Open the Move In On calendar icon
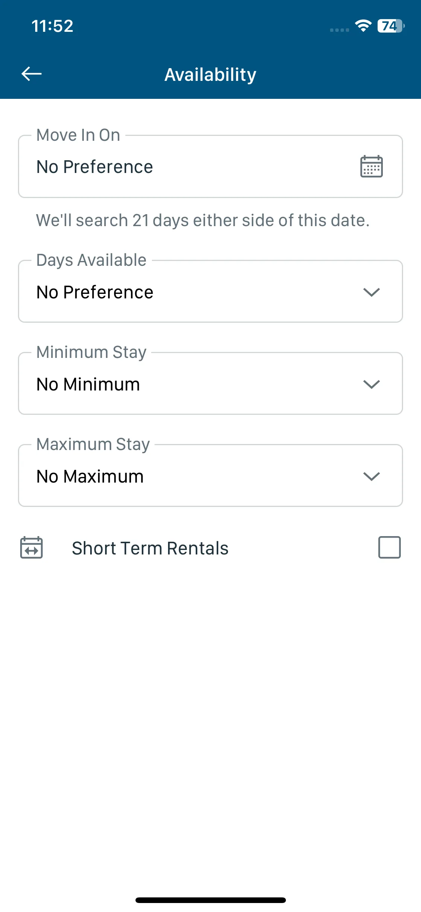The image size is (421, 912). tap(371, 166)
